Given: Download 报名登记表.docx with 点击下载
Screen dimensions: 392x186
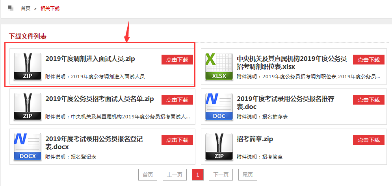Looking at the screenshot, I should point(177,140).
